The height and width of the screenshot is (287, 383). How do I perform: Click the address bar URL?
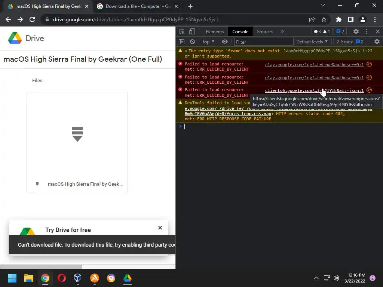[x=135, y=19]
